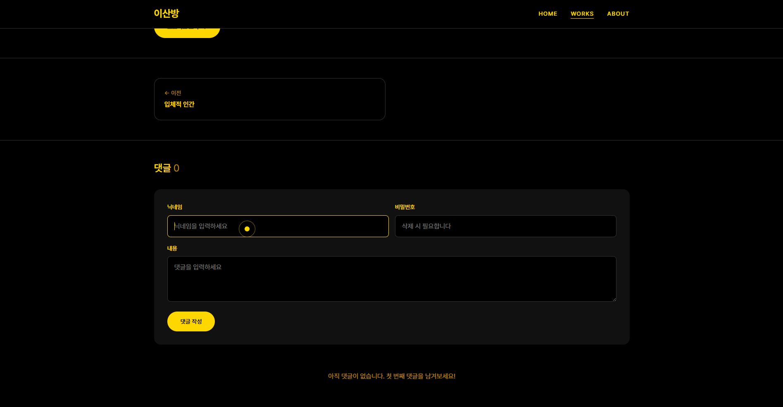Grab the textarea resize handle corner
Viewport: 783px width, 407px height.
pos(614,299)
